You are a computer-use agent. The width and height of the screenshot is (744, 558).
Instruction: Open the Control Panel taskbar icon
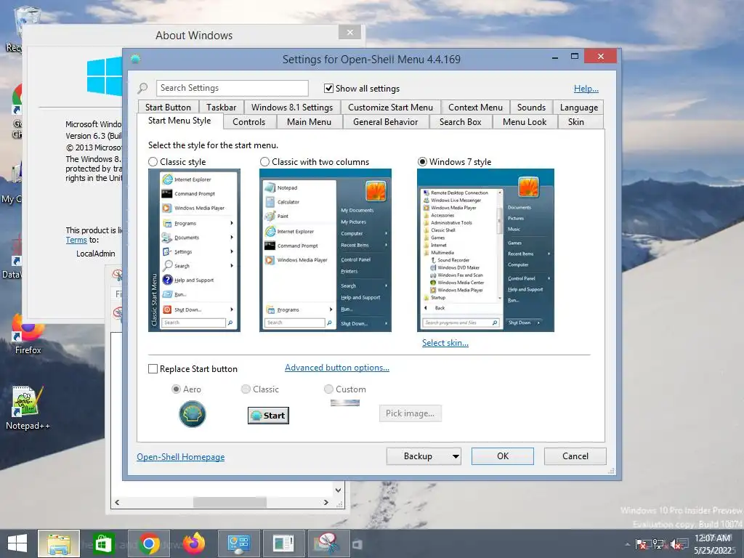pos(238,543)
